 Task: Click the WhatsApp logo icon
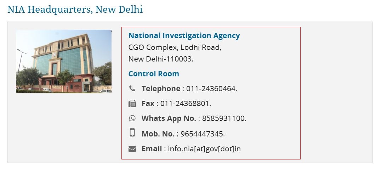tap(132, 118)
